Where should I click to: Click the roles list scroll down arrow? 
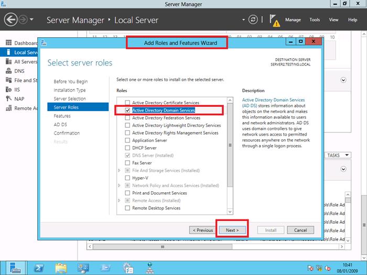point(230,212)
